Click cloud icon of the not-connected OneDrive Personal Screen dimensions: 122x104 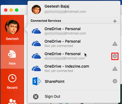tap(36, 43)
